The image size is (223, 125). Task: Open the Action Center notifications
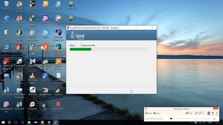pos(217,123)
